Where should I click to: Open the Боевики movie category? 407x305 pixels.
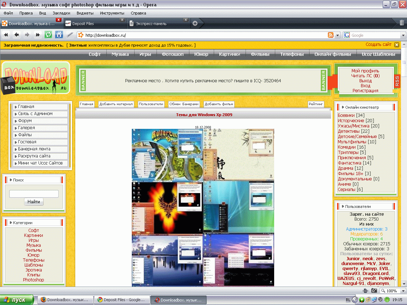click(x=346, y=115)
